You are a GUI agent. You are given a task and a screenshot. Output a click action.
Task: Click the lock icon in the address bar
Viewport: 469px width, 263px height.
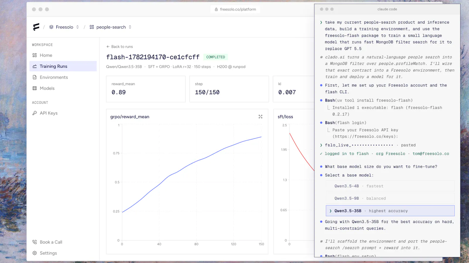point(216,9)
